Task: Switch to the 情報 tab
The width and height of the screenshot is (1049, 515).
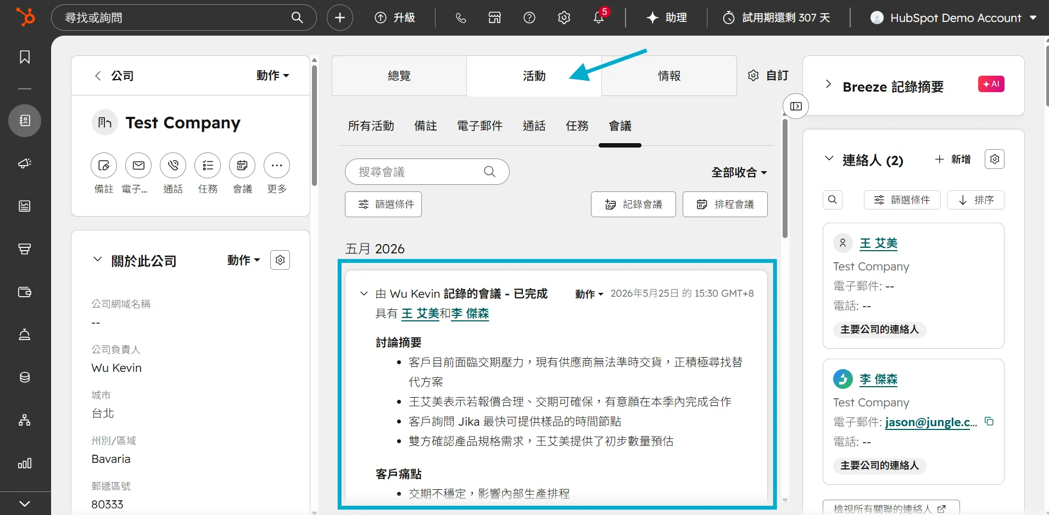Action: pyautogui.click(x=669, y=76)
